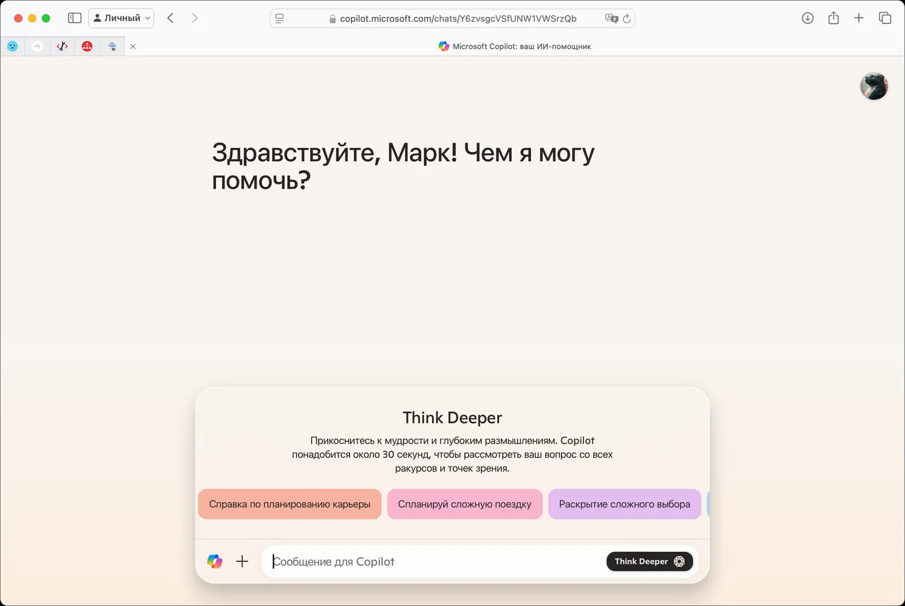
Task: Close the Safari window with red button
Action: 18,18
